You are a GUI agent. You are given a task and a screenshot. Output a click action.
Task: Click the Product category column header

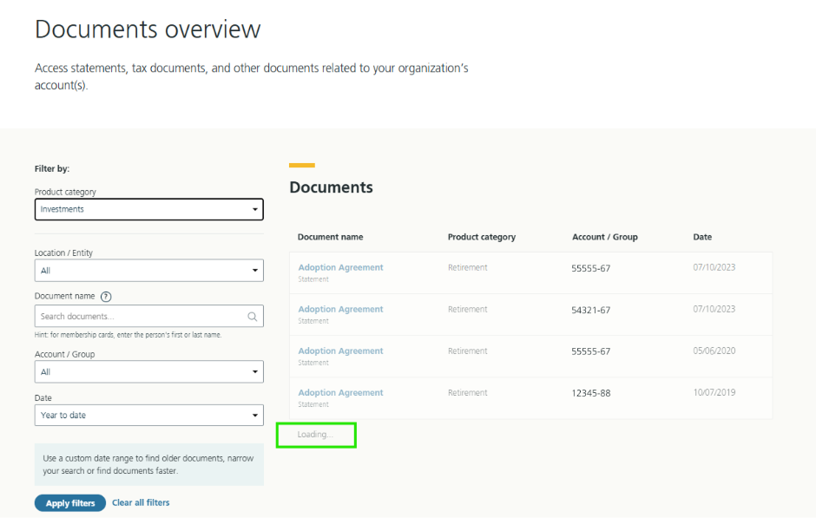[482, 237]
